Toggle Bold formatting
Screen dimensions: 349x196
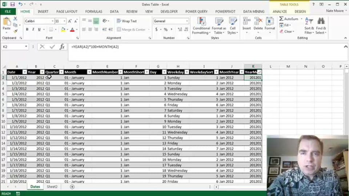27,29
